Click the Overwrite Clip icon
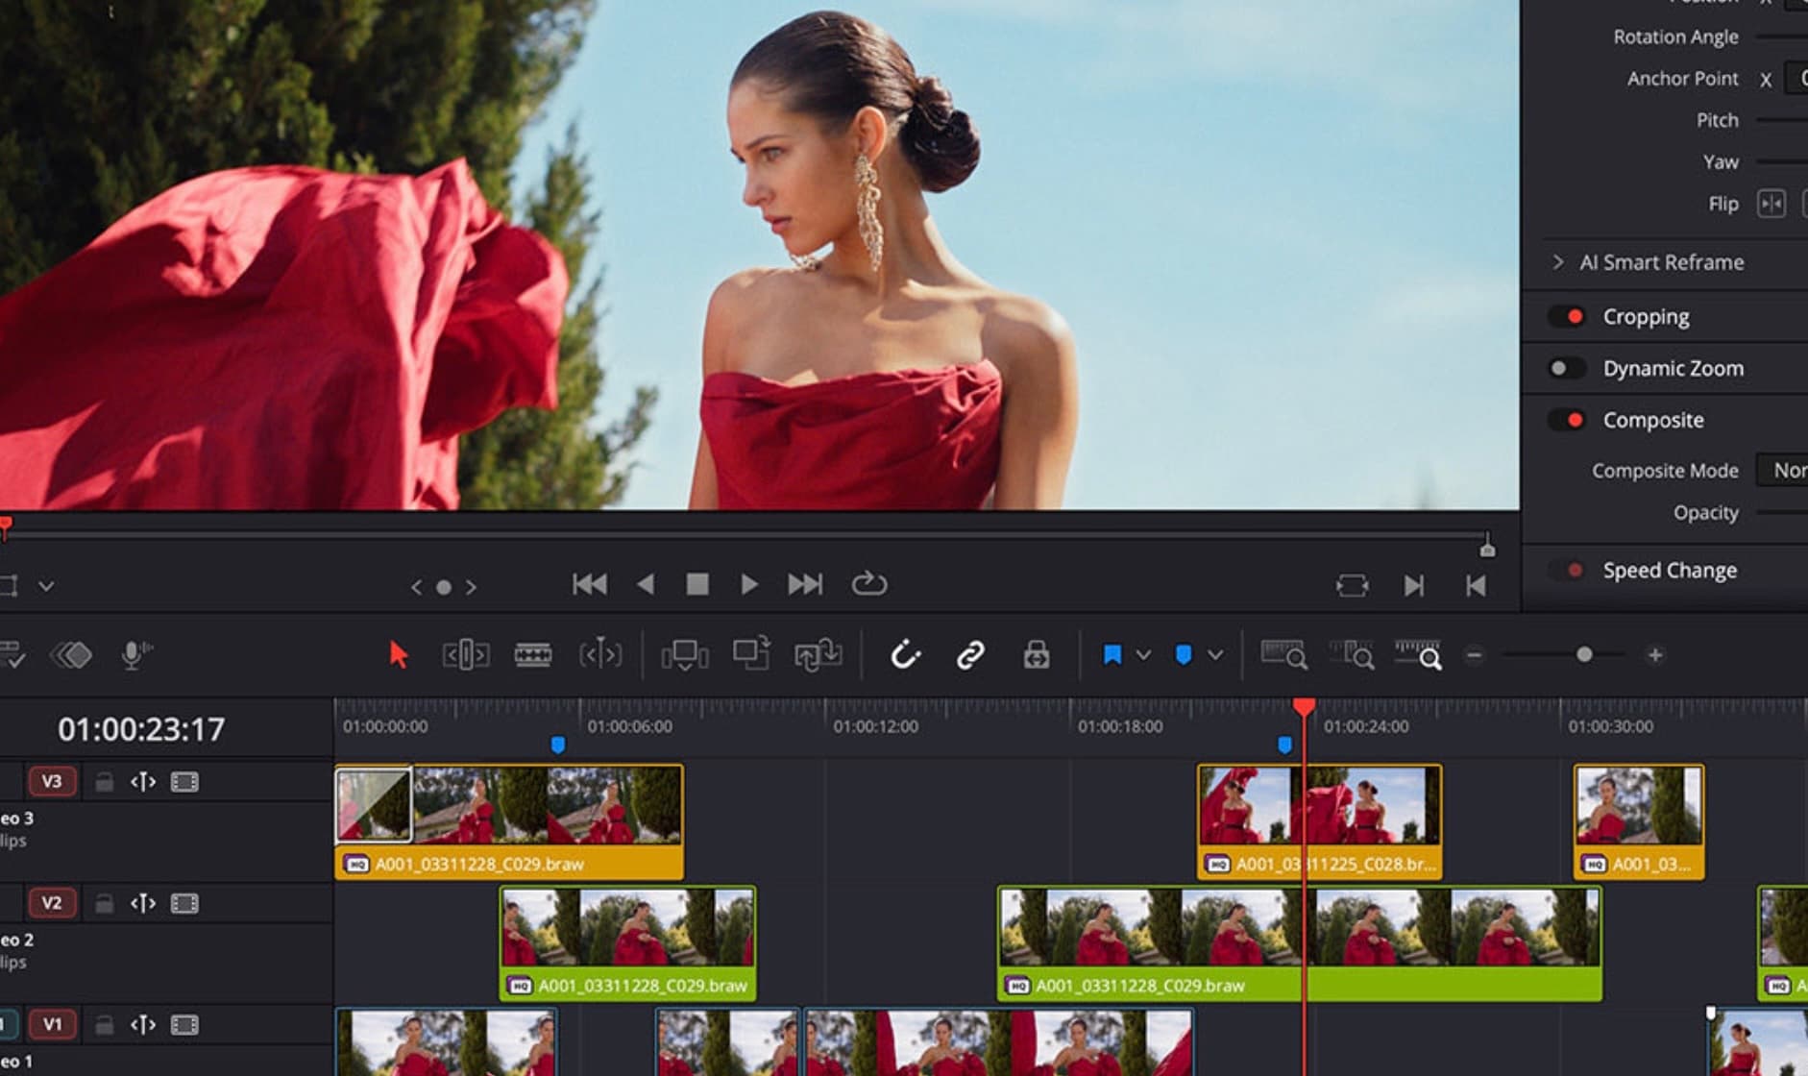Viewport: 1808px width, 1076px height. 751,653
